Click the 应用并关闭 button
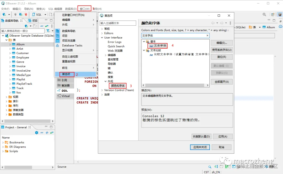283x174 pixels. click(200, 147)
